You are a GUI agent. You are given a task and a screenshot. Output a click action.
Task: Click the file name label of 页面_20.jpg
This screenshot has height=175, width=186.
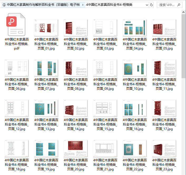pos(76,165)
